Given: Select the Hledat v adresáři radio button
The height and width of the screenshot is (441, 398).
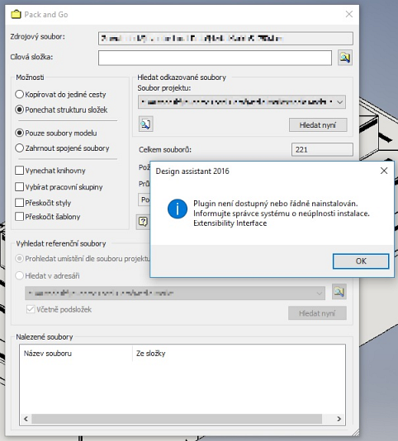Looking at the screenshot, I should pyautogui.click(x=19, y=275).
